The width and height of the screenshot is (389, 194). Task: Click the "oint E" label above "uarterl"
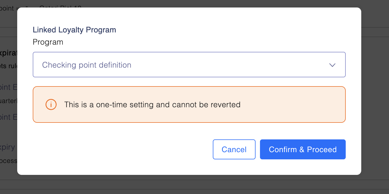coord(8,87)
